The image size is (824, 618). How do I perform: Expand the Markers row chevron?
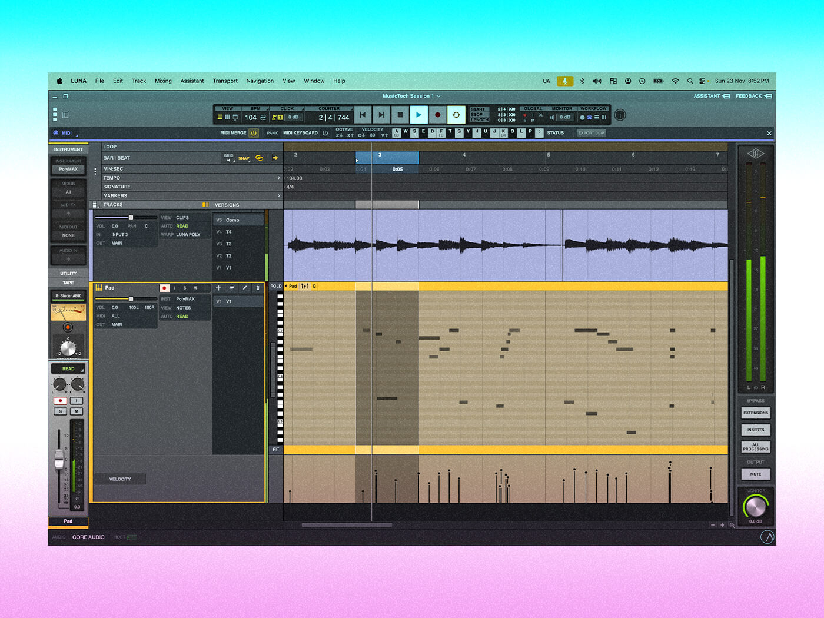[x=278, y=195]
